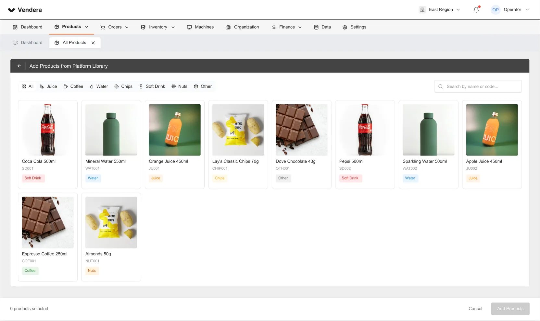Click the product code JU002
The width and height of the screenshot is (540, 321).
point(472,168)
